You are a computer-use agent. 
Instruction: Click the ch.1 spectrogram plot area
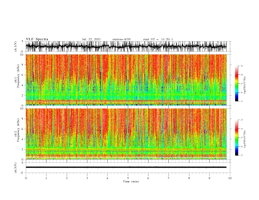tap(126, 80)
